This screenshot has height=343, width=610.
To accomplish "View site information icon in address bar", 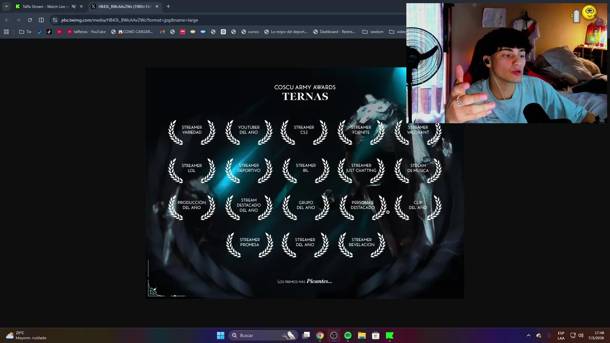I will [55, 20].
